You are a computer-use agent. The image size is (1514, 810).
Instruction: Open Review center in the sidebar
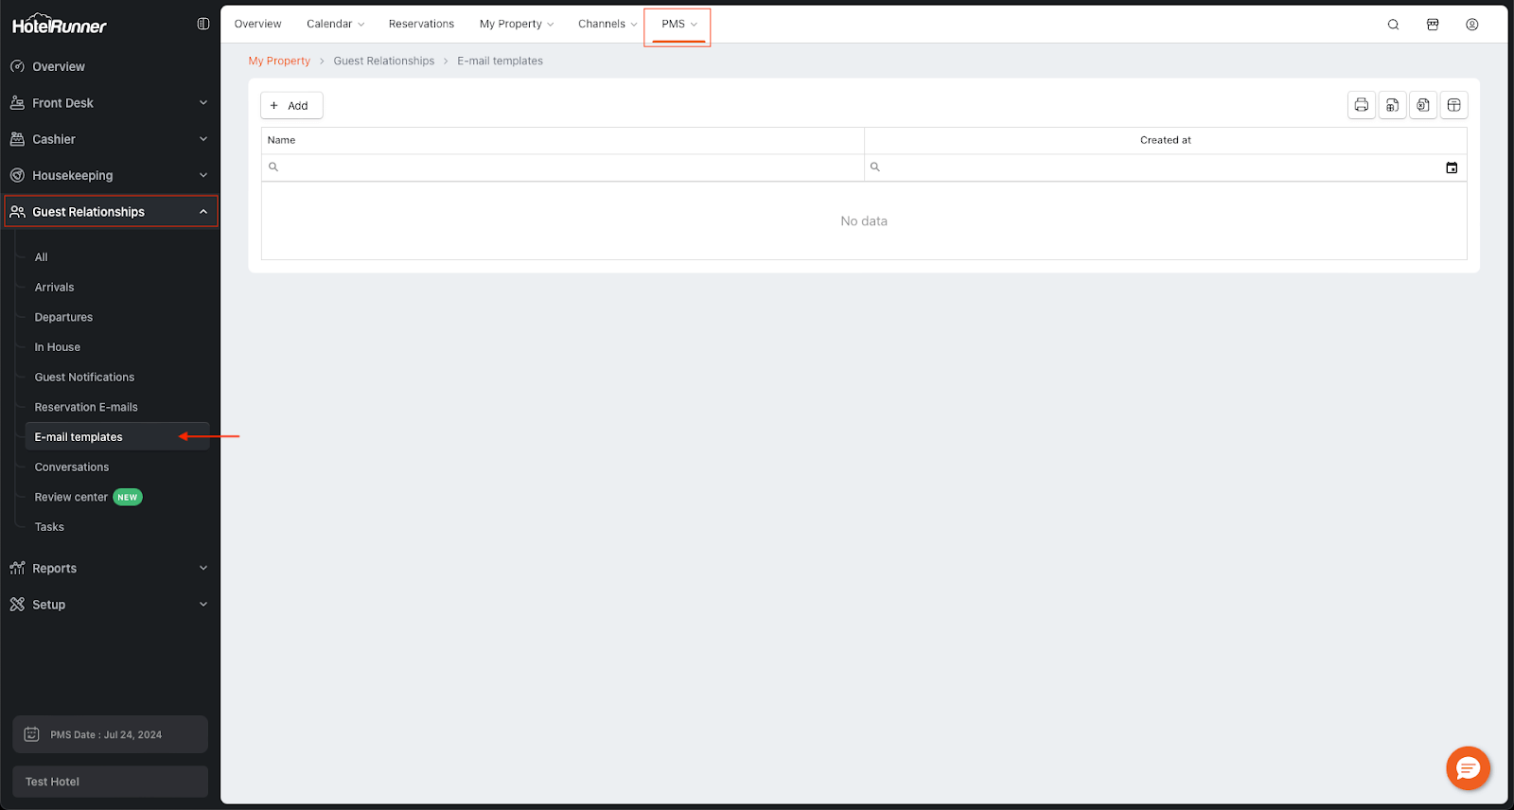pos(72,498)
